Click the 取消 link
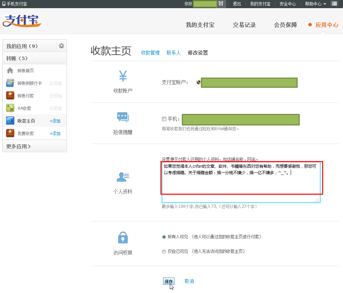 click(x=189, y=281)
